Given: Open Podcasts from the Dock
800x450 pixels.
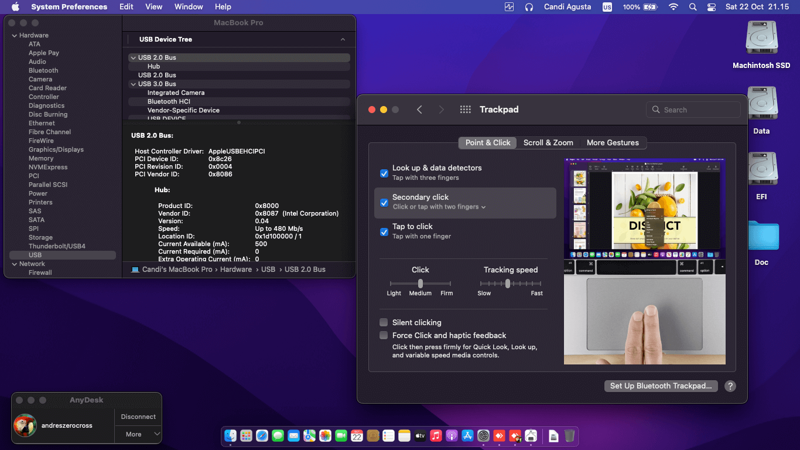Looking at the screenshot, I should [x=452, y=436].
